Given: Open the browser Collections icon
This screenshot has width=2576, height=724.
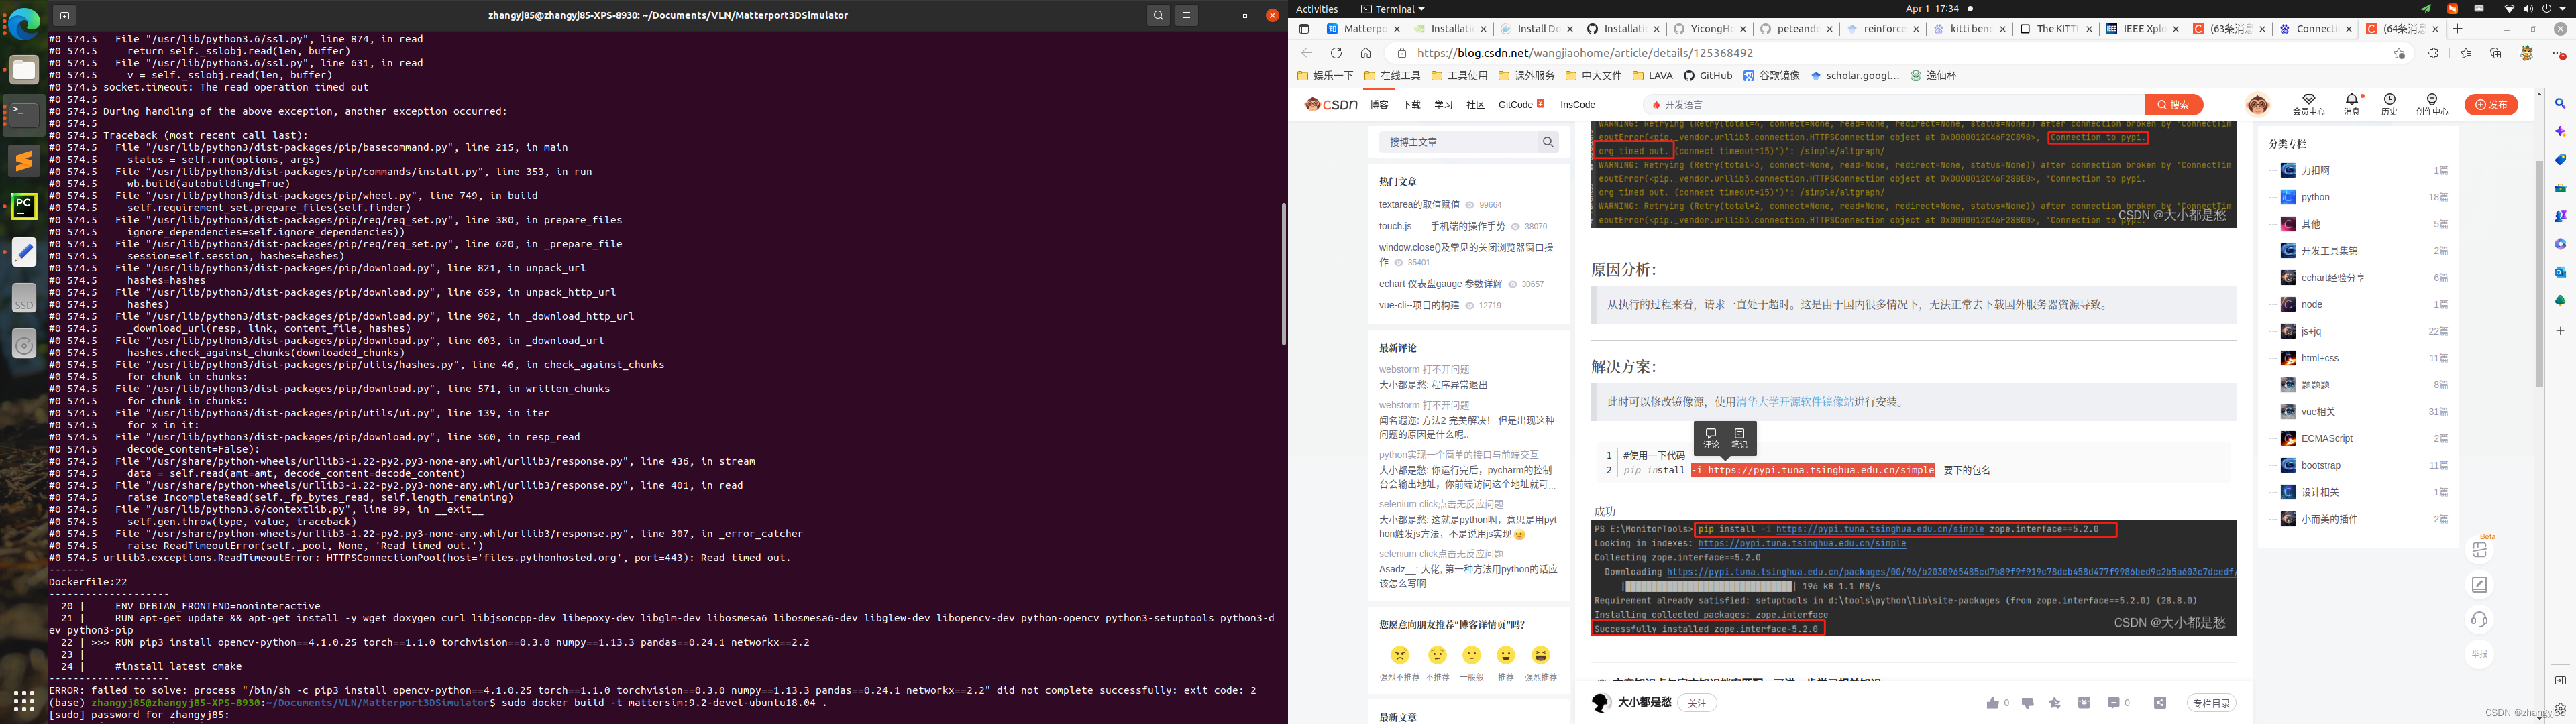Looking at the screenshot, I should 2496,53.
